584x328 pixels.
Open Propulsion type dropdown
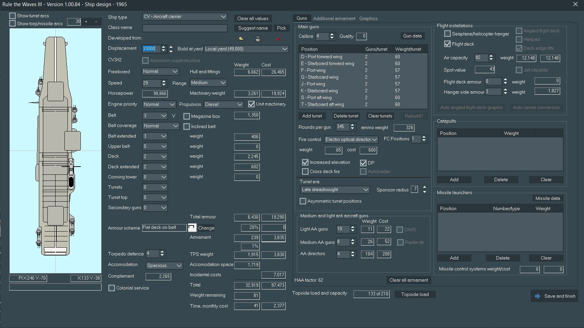224,104
